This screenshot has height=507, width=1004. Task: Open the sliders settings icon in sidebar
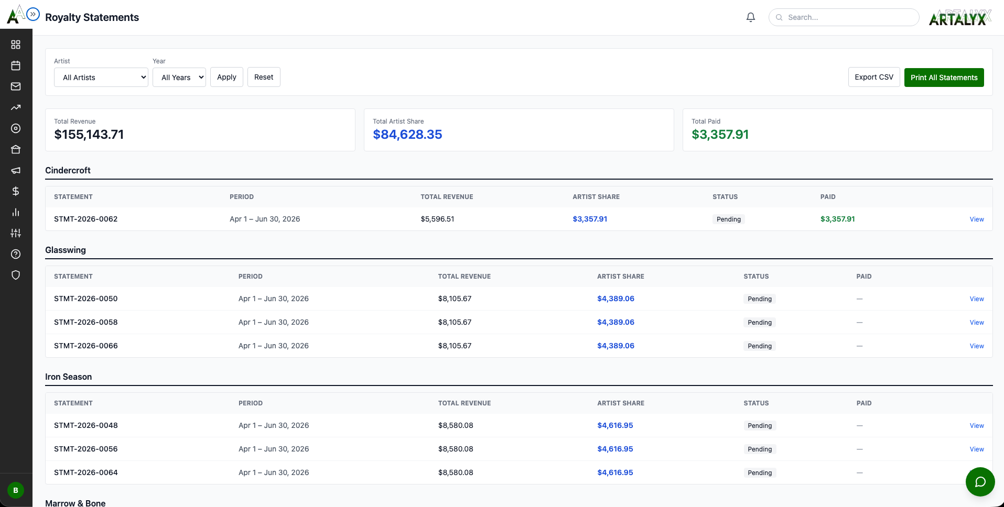tap(16, 233)
